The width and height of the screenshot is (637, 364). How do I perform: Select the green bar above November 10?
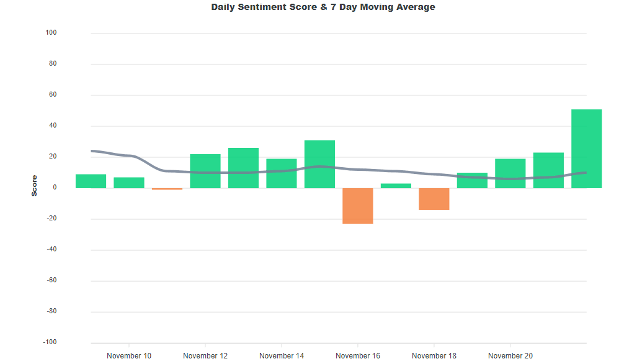[129, 183]
